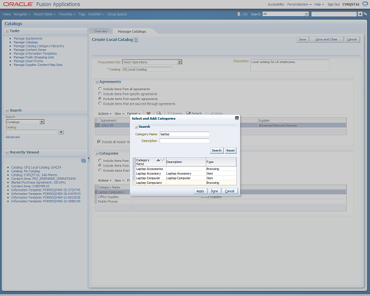Open Catalog: My Catalog recent link
Screen dimensions: 370x296
pos(25,171)
